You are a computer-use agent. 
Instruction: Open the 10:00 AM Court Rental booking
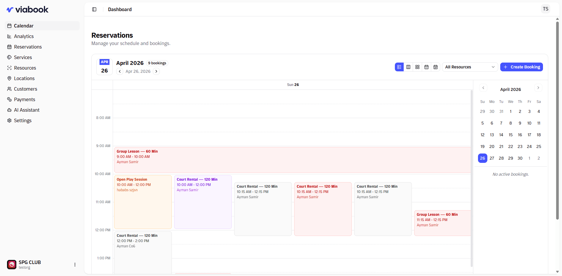pyautogui.click(x=203, y=202)
